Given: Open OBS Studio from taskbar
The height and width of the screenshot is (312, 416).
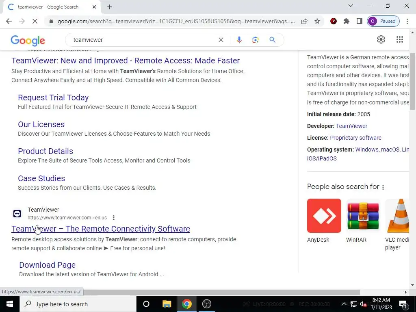Looking at the screenshot, I should [x=207, y=304].
